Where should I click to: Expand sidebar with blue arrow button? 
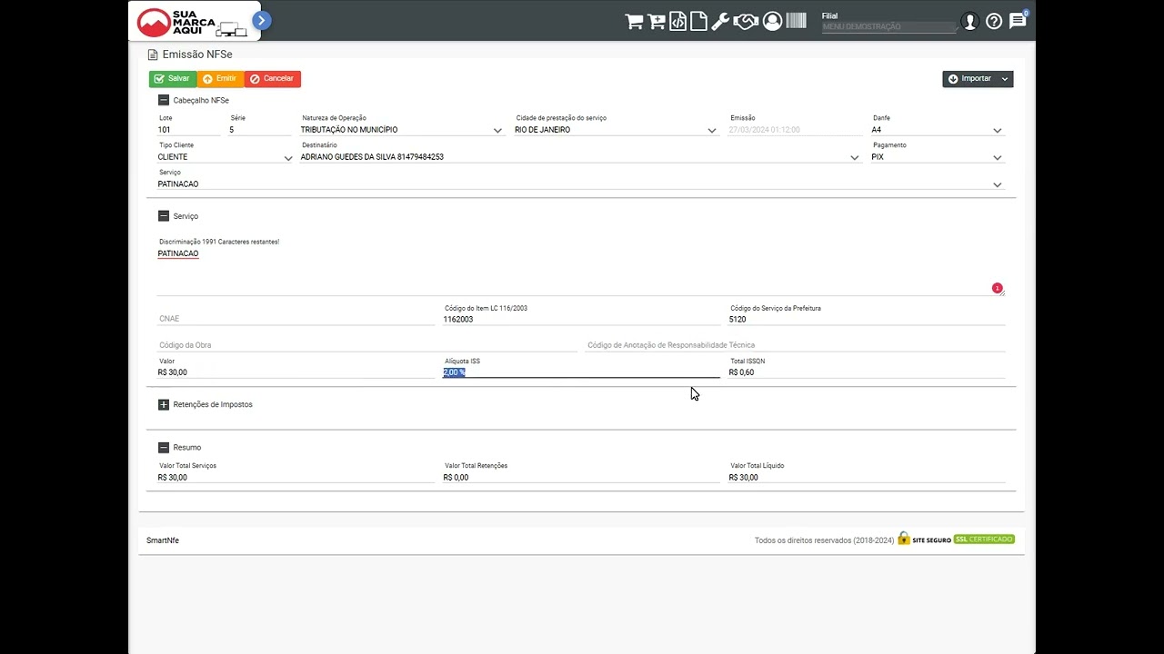point(262,21)
